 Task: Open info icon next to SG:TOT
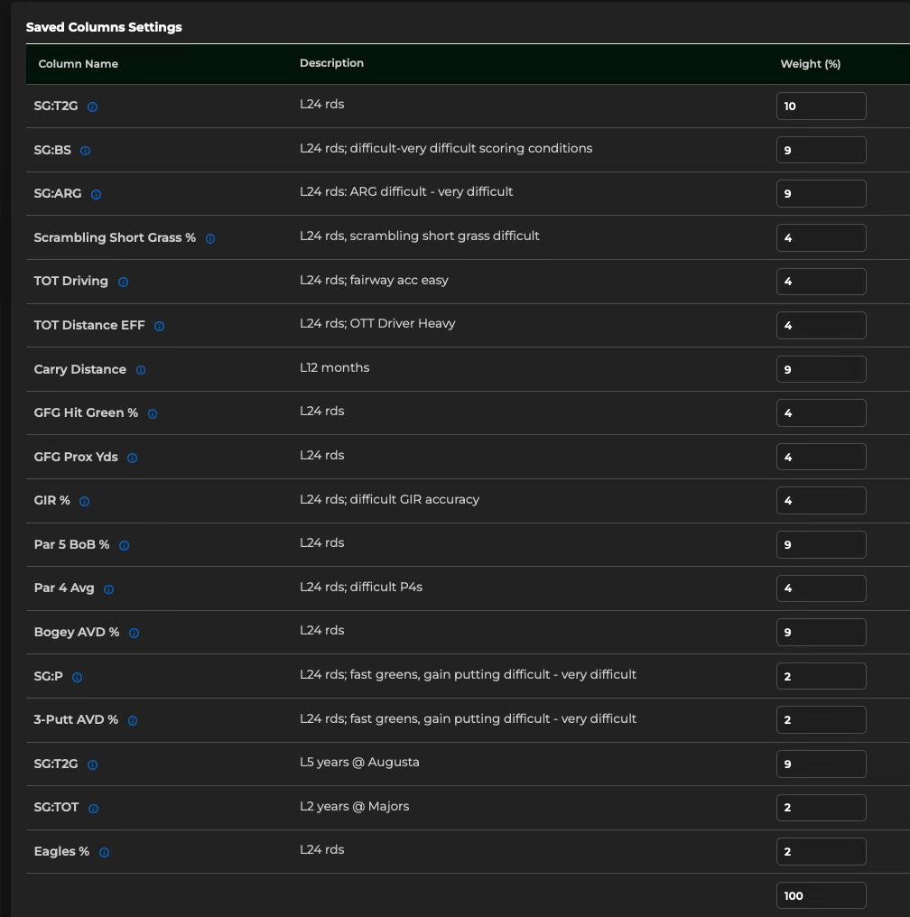94,808
